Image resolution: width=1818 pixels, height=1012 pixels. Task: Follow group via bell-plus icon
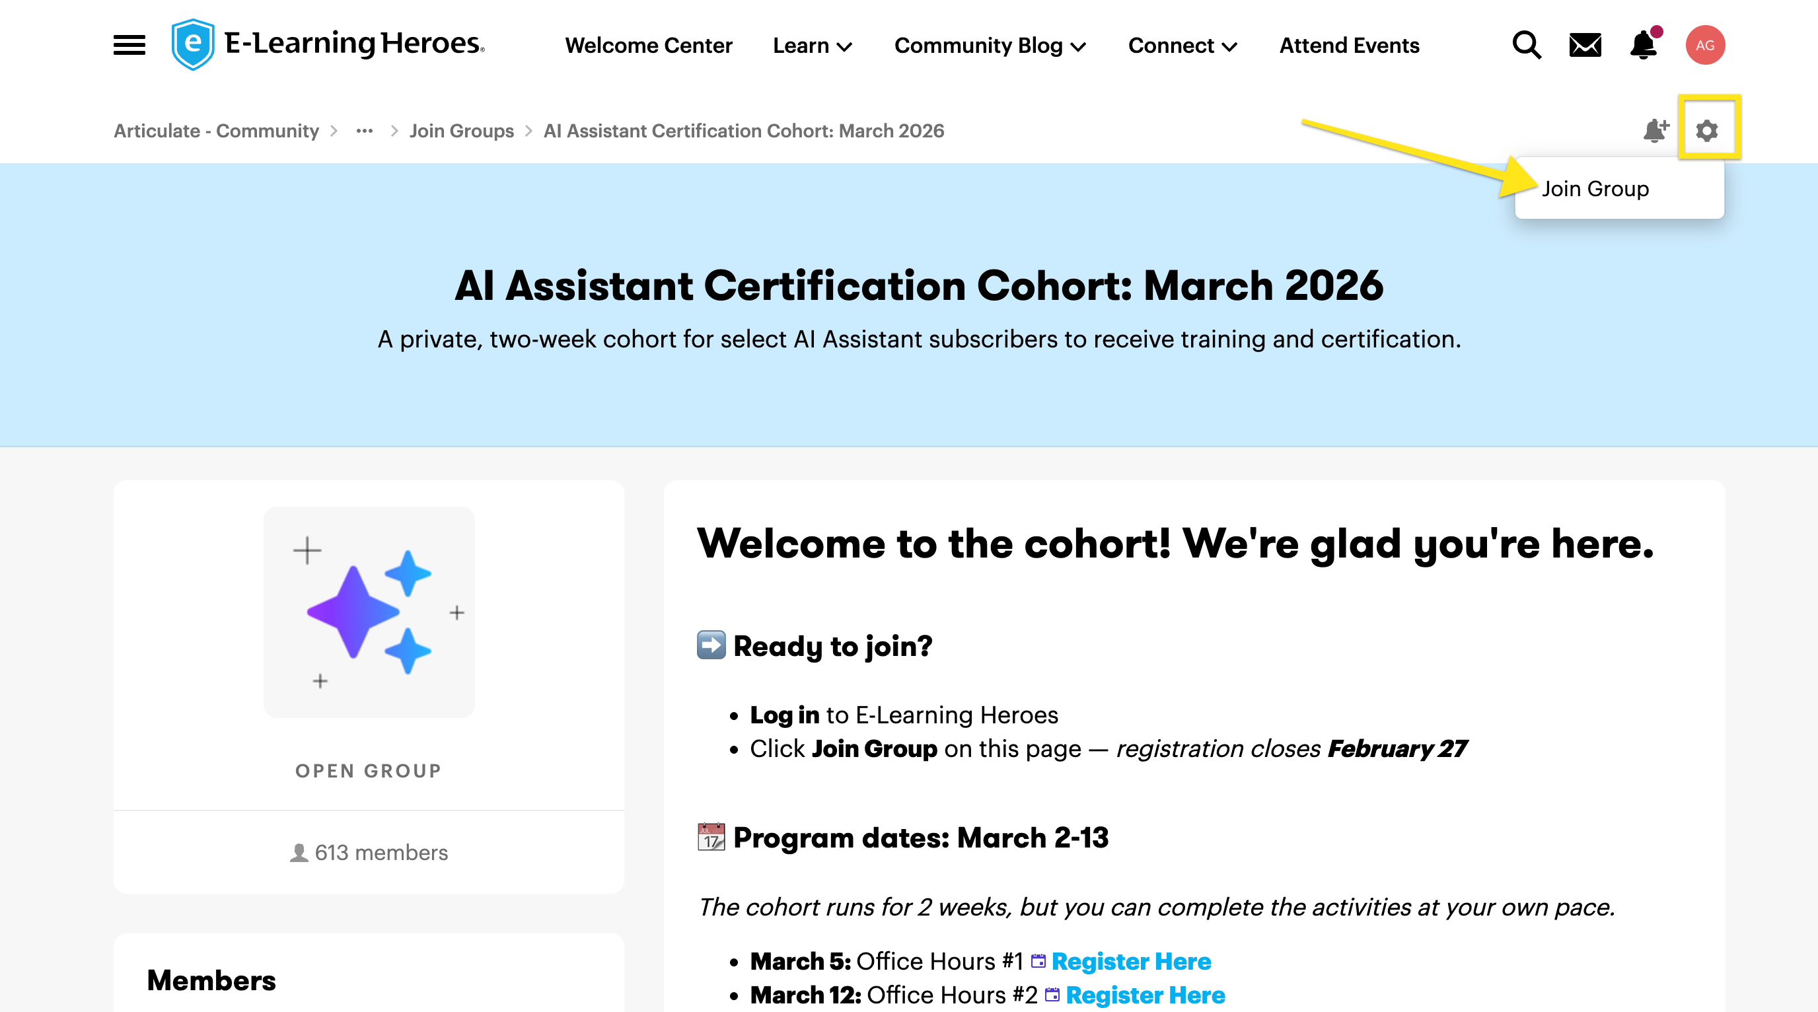[x=1655, y=131]
